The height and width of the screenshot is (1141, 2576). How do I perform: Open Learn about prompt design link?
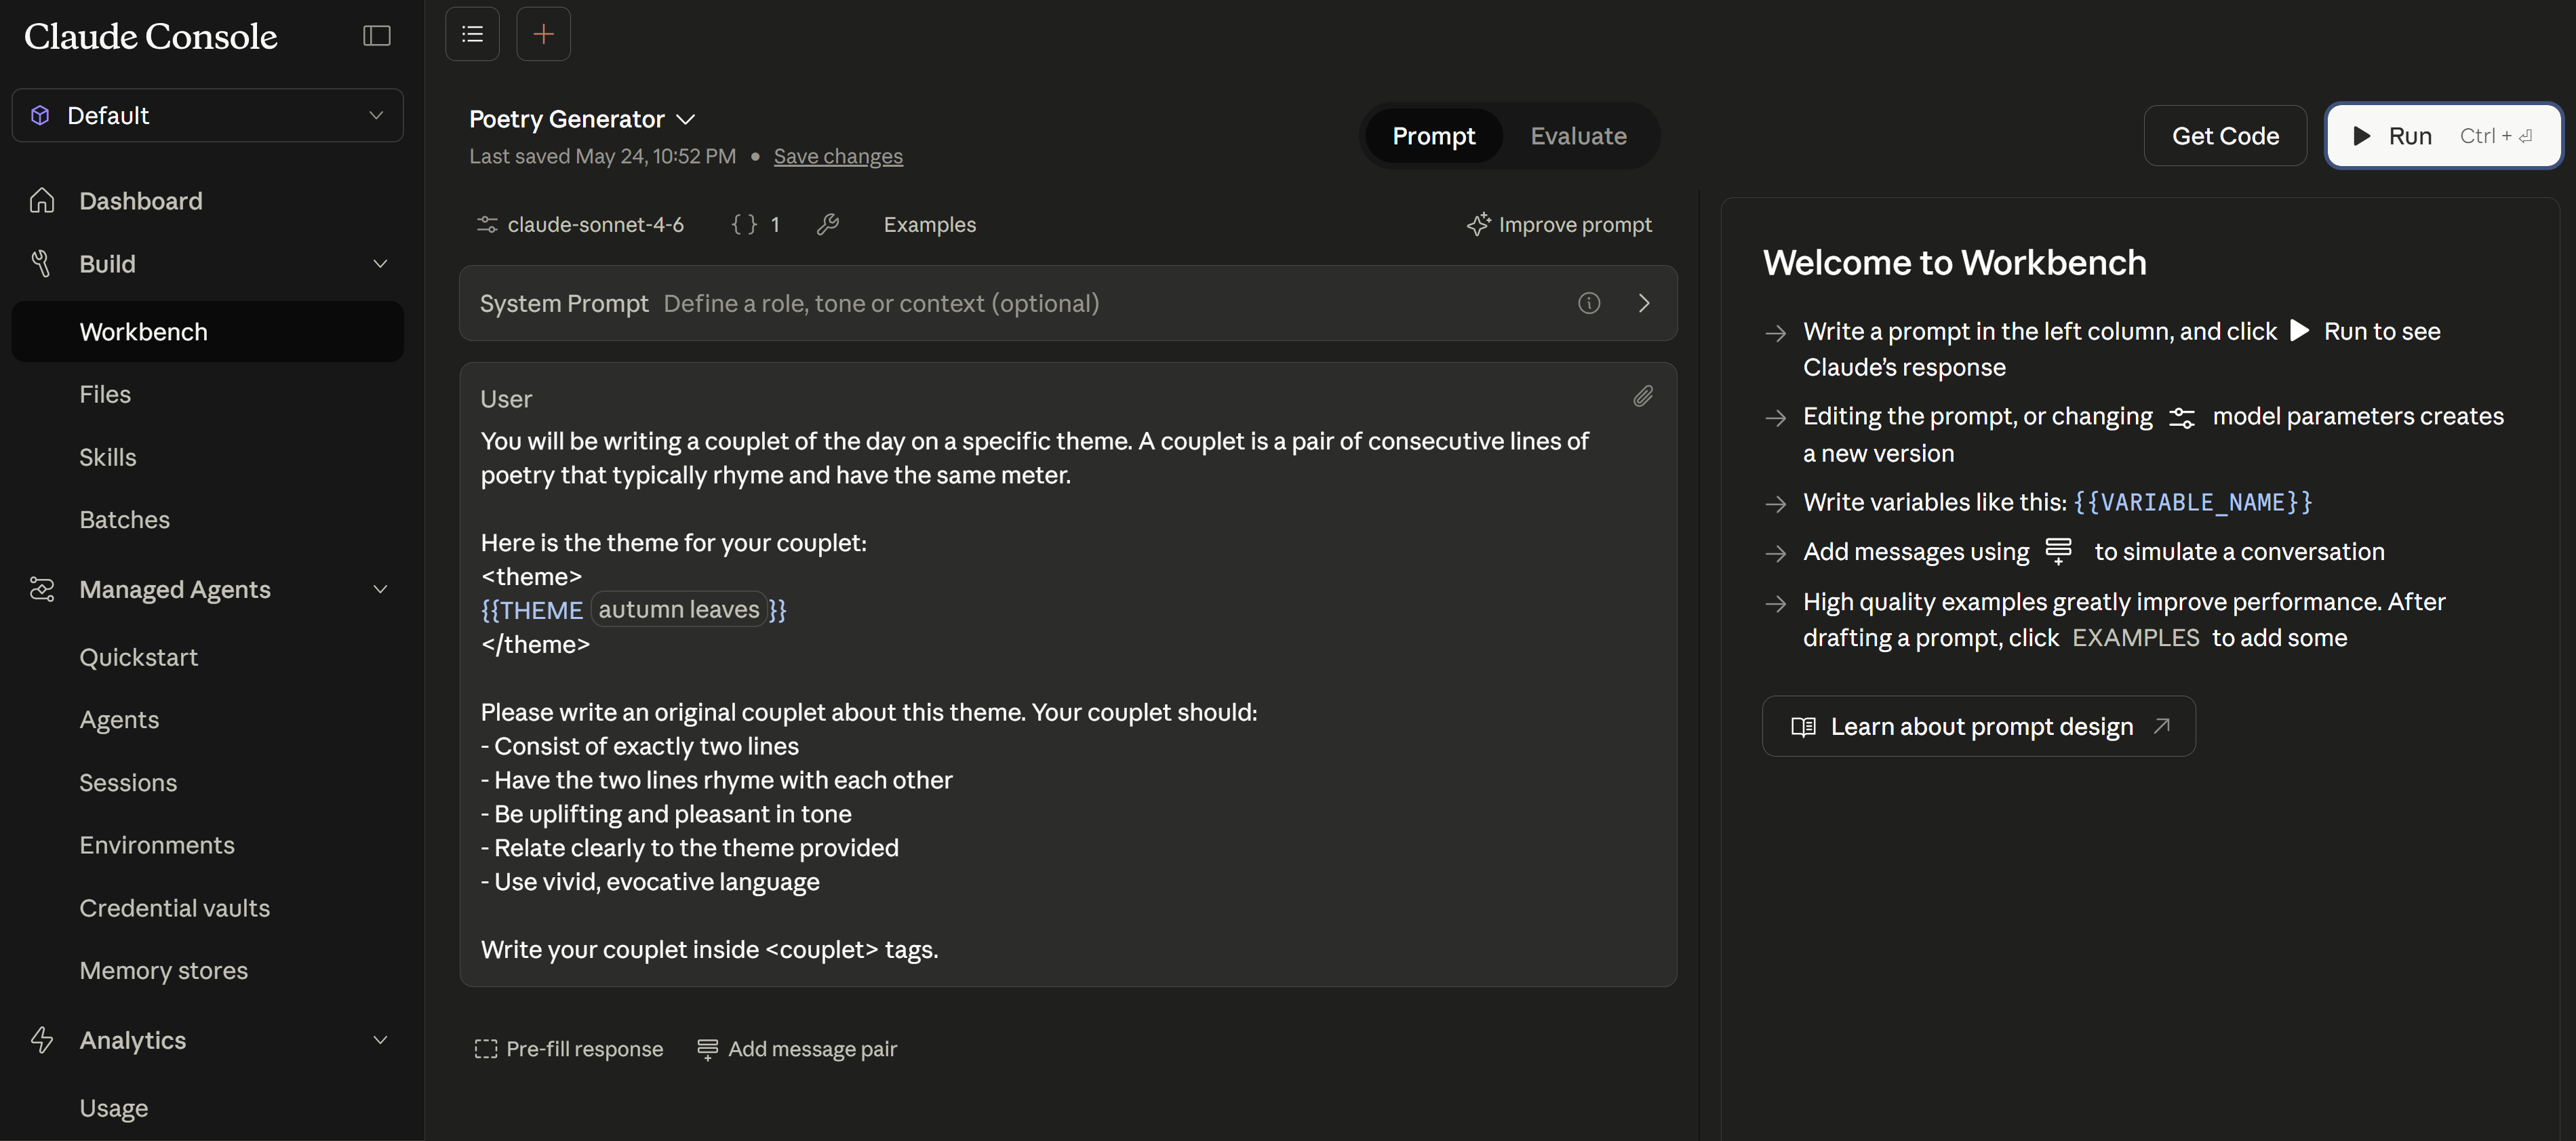point(1979,726)
